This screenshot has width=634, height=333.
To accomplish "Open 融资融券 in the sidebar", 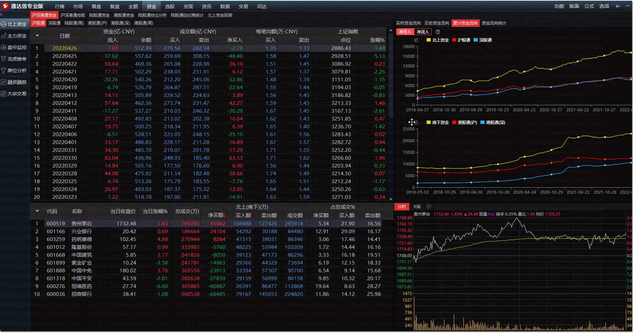I will tap(14, 82).
